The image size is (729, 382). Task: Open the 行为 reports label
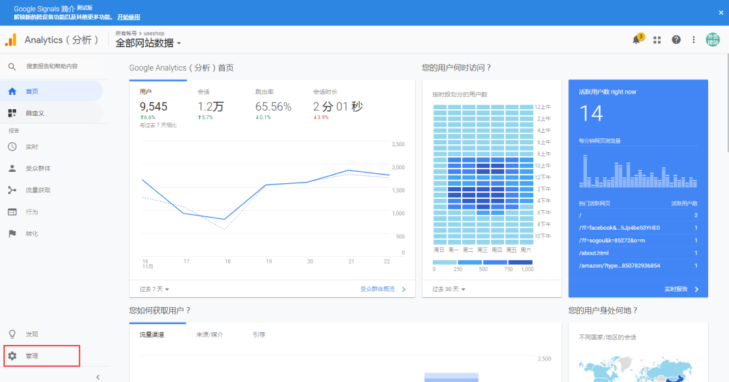point(32,212)
